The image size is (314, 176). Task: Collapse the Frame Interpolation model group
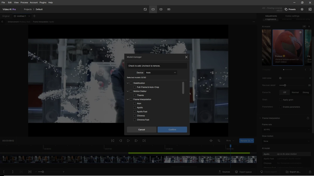coord(128,99)
